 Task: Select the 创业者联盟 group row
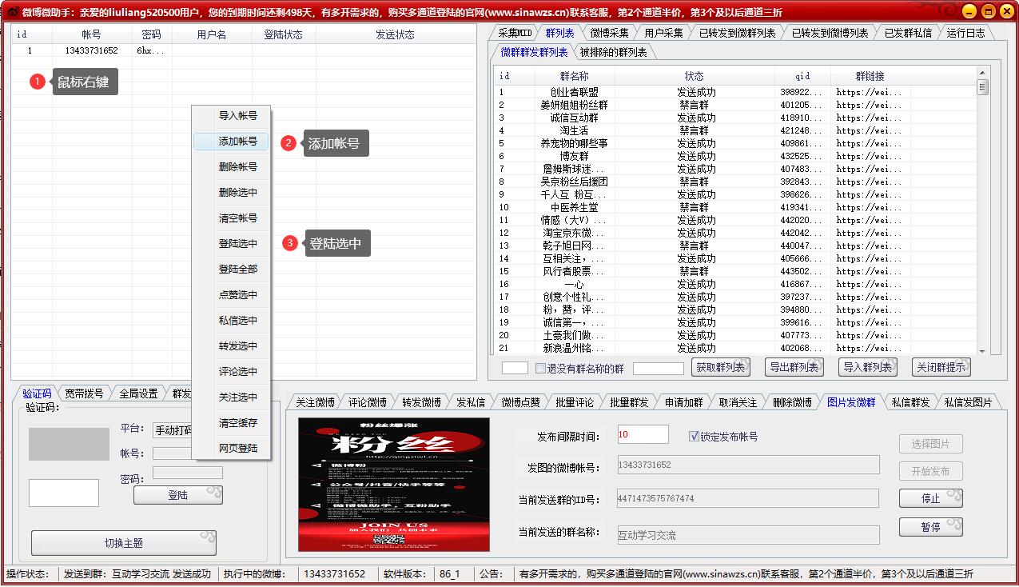(x=735, y=92)
